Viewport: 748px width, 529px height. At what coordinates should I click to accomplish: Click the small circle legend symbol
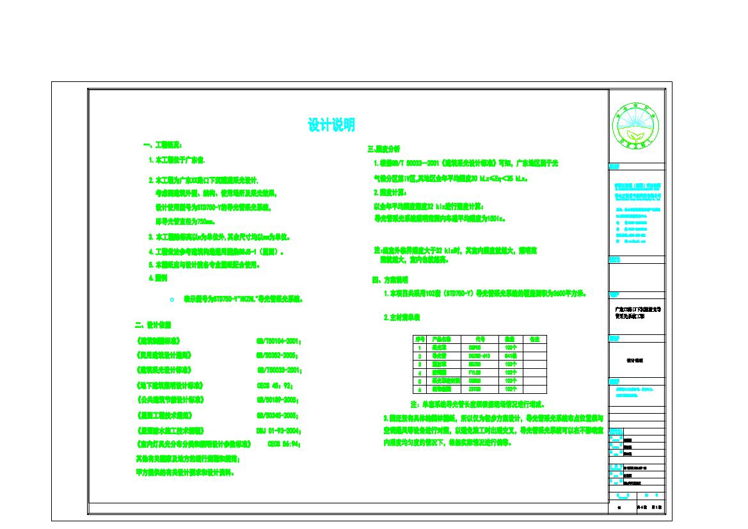click(x=171, y=299)
